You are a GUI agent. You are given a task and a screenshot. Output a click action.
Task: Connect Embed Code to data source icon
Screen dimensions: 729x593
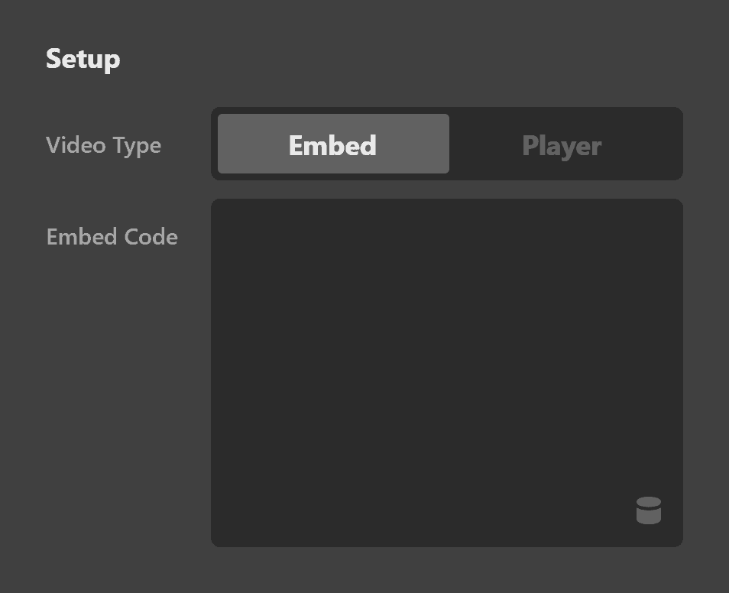coord(648,510)
